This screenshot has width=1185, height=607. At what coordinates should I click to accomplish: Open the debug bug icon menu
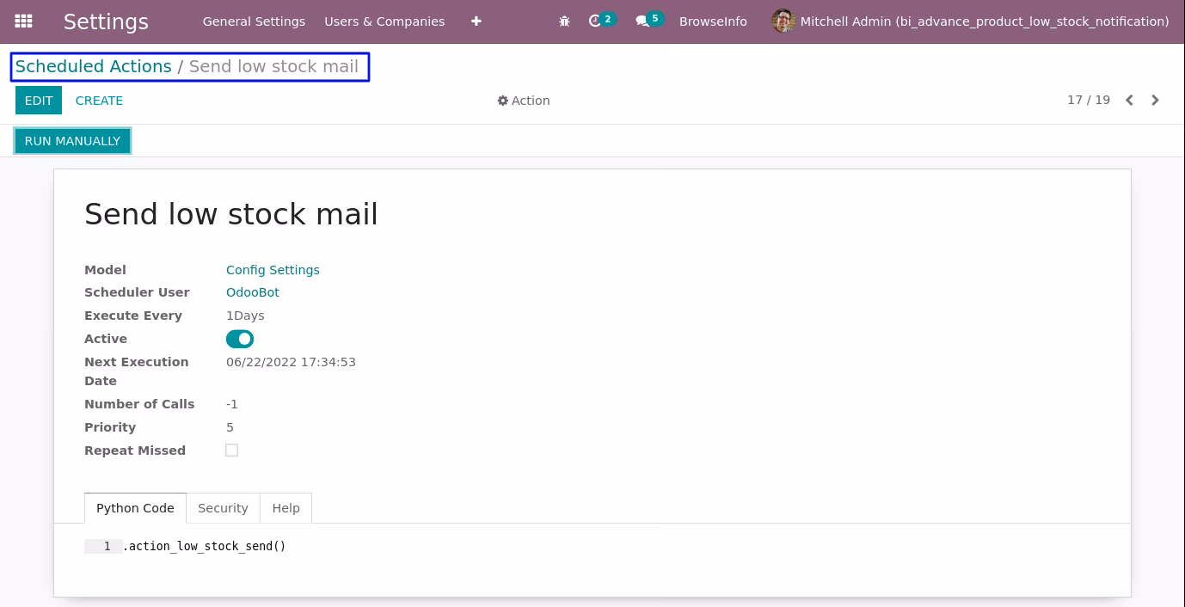564,21
